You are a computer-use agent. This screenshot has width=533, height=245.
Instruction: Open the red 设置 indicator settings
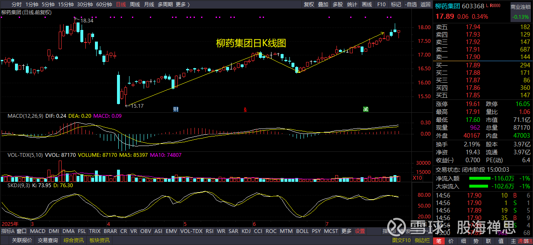click(360, 231)
